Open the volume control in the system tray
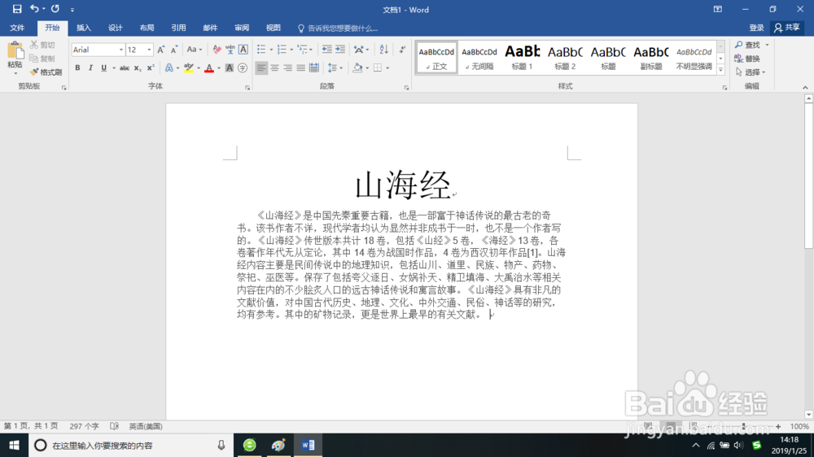The height and width of the screenshot is (457, 814). (738, 445)
